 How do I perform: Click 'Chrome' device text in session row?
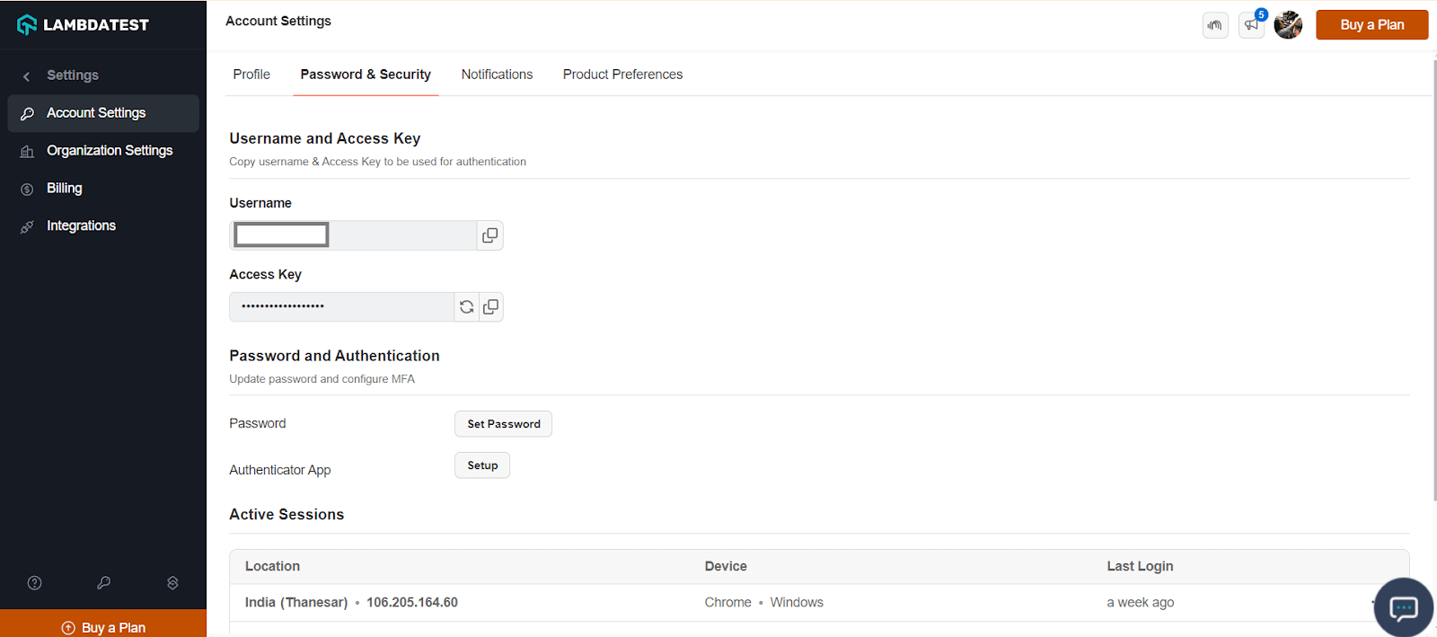pos(728,603)
